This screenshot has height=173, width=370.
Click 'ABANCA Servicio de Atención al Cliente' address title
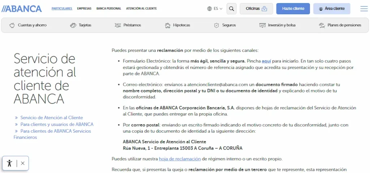click(164, 142)
